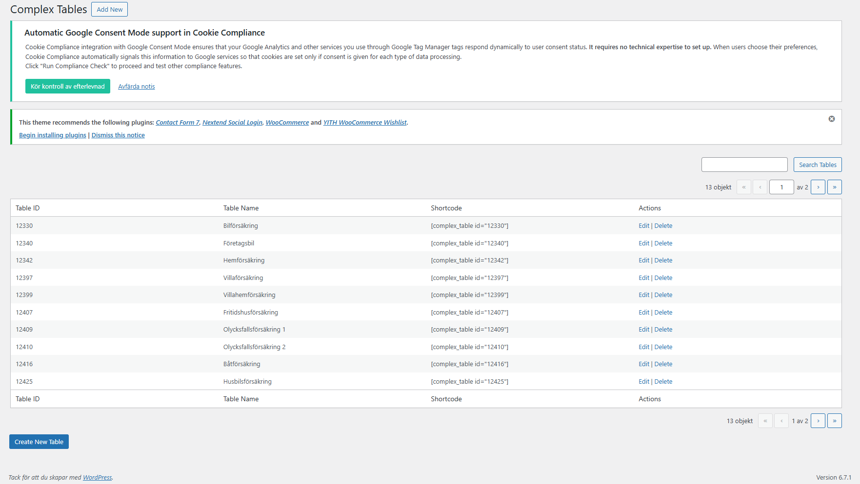Go to next page in top pagination
Viewport: 860px width, 484px height.
818,187
